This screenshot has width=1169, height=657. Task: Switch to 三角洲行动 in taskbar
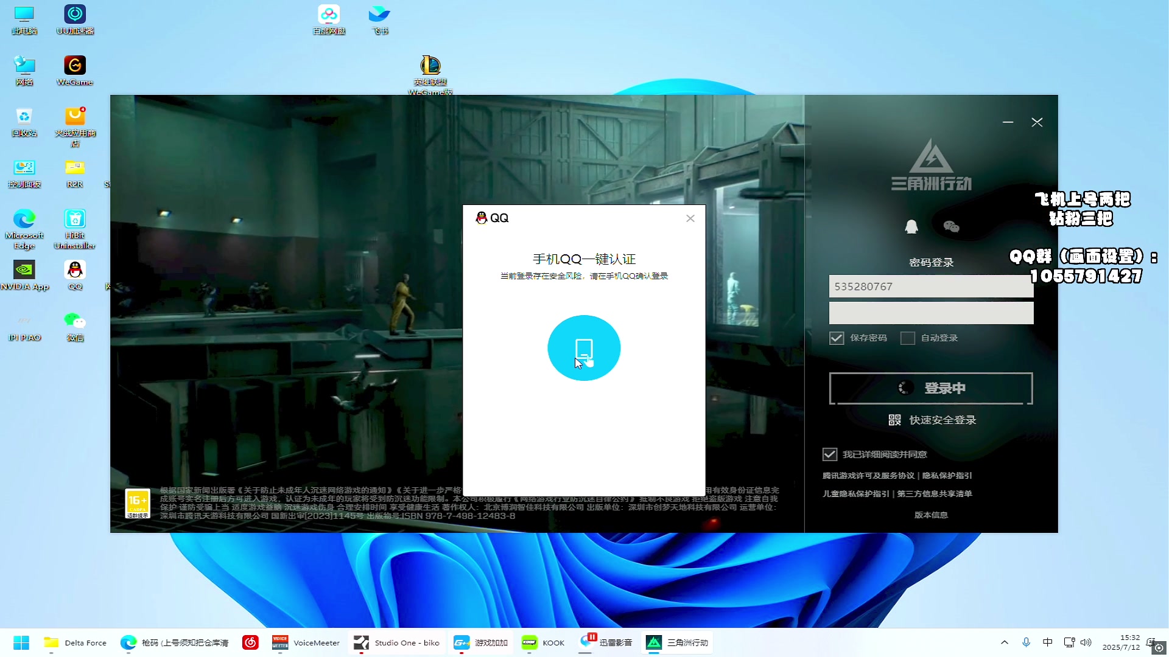click(677, 642)
